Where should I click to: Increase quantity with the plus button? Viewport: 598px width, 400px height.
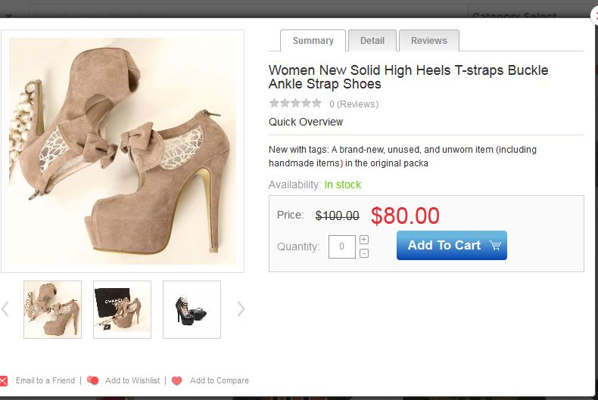tap(364, 240)
